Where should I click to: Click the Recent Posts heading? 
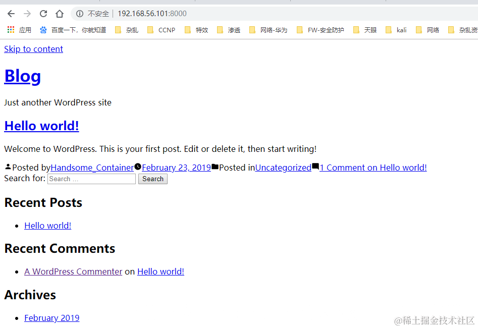[x=43, y=203]
